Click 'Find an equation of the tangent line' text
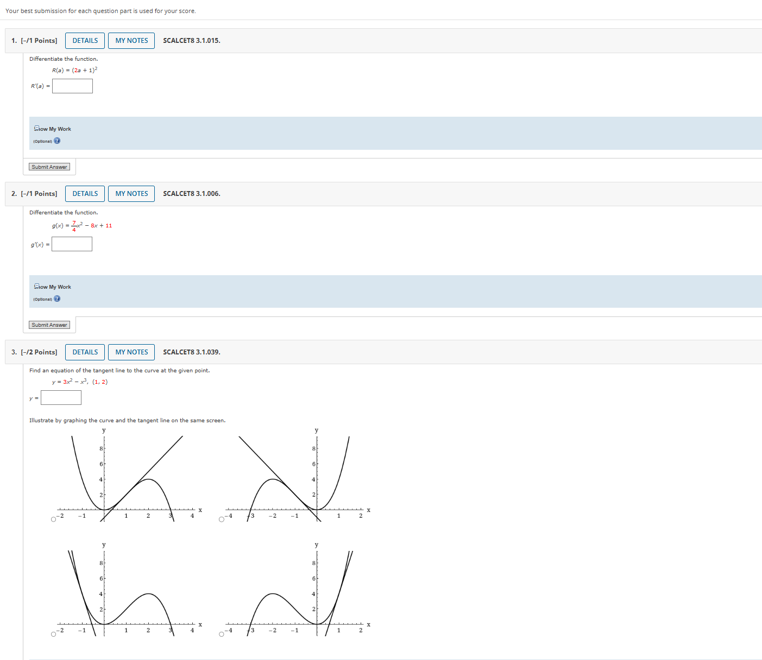Viewport: 762px width, 660px height. pyautogui.click(x=119, y=371)
